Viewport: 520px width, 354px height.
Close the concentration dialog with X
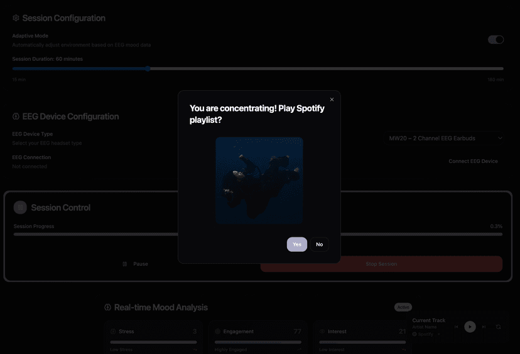[332, 100]
